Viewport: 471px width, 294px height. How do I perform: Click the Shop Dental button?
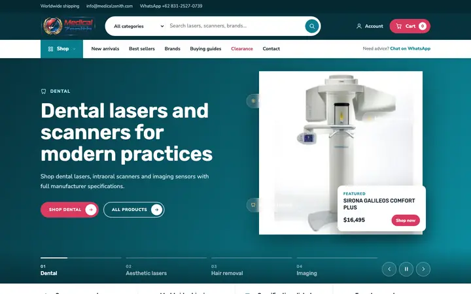tap(69, 210)
